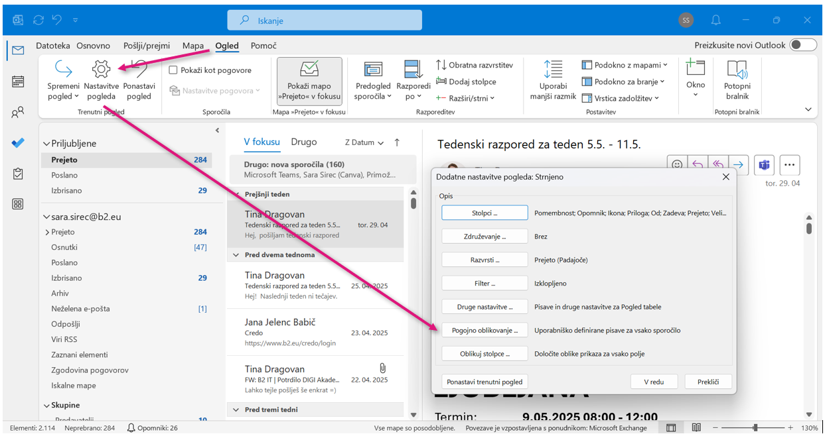
Task: Click the Oblikuj stolpce ... button
Action: pyautogui.click(x=485, y=354)
